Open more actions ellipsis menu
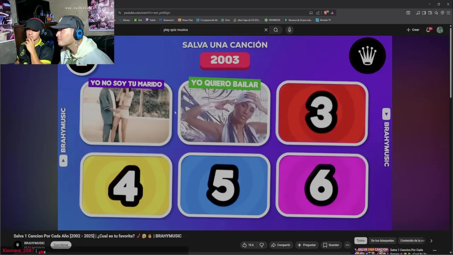Image resolution: width=453 pixels, height=255 pixels. click(x=347, y=245)
